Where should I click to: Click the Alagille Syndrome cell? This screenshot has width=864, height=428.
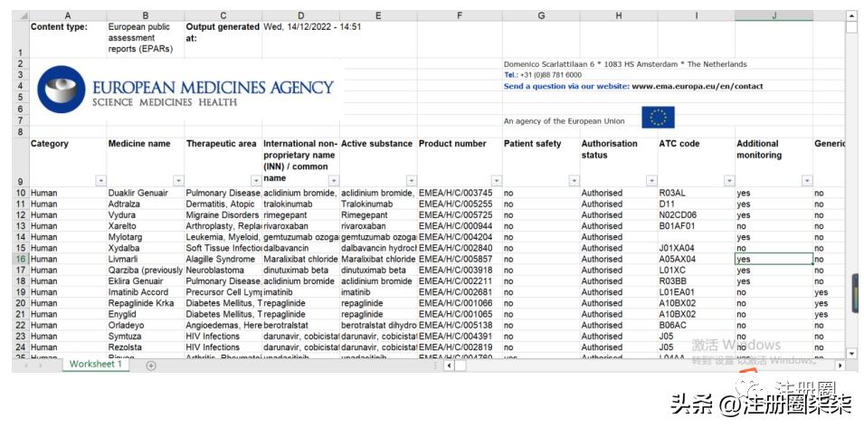point(223,259)
